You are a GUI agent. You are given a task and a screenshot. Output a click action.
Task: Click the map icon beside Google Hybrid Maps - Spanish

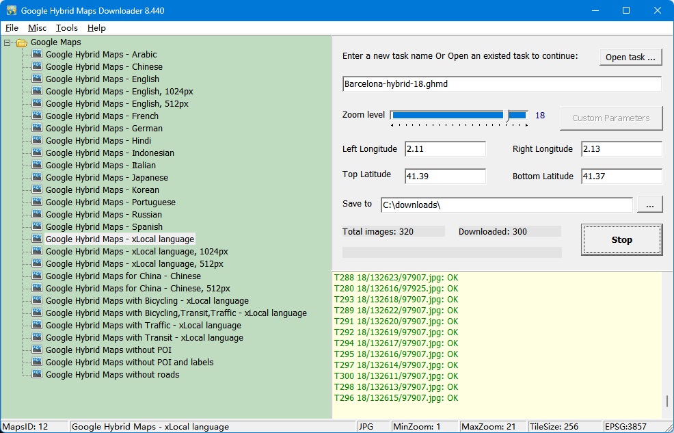point(37,226)
